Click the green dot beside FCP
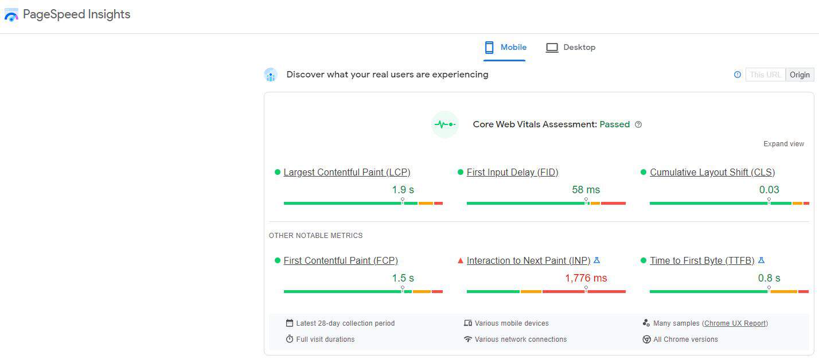 (278, 260)
